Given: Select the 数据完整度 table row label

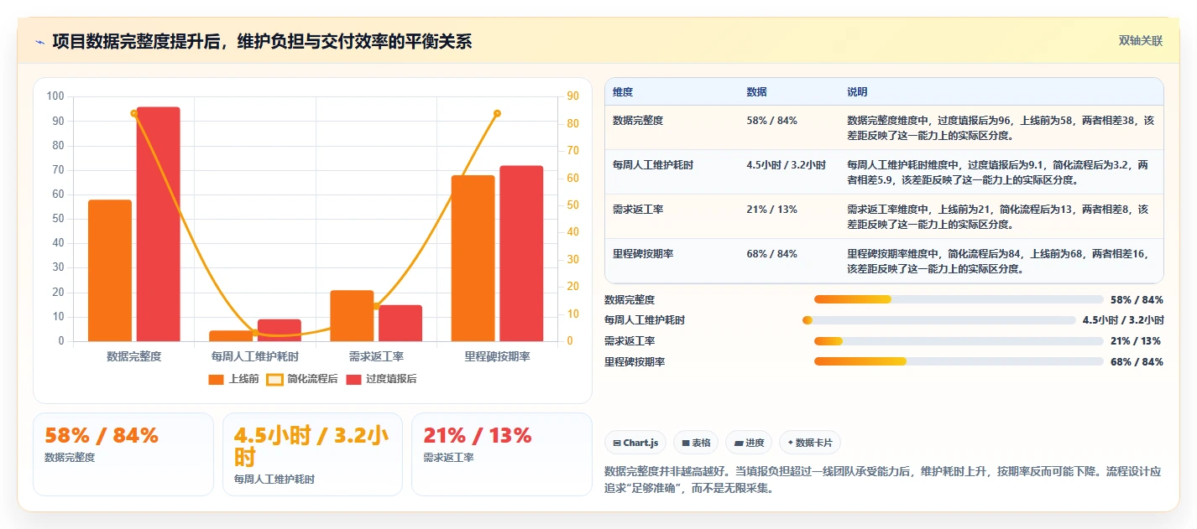Looking at the screenshot, I should pos(638,121).
